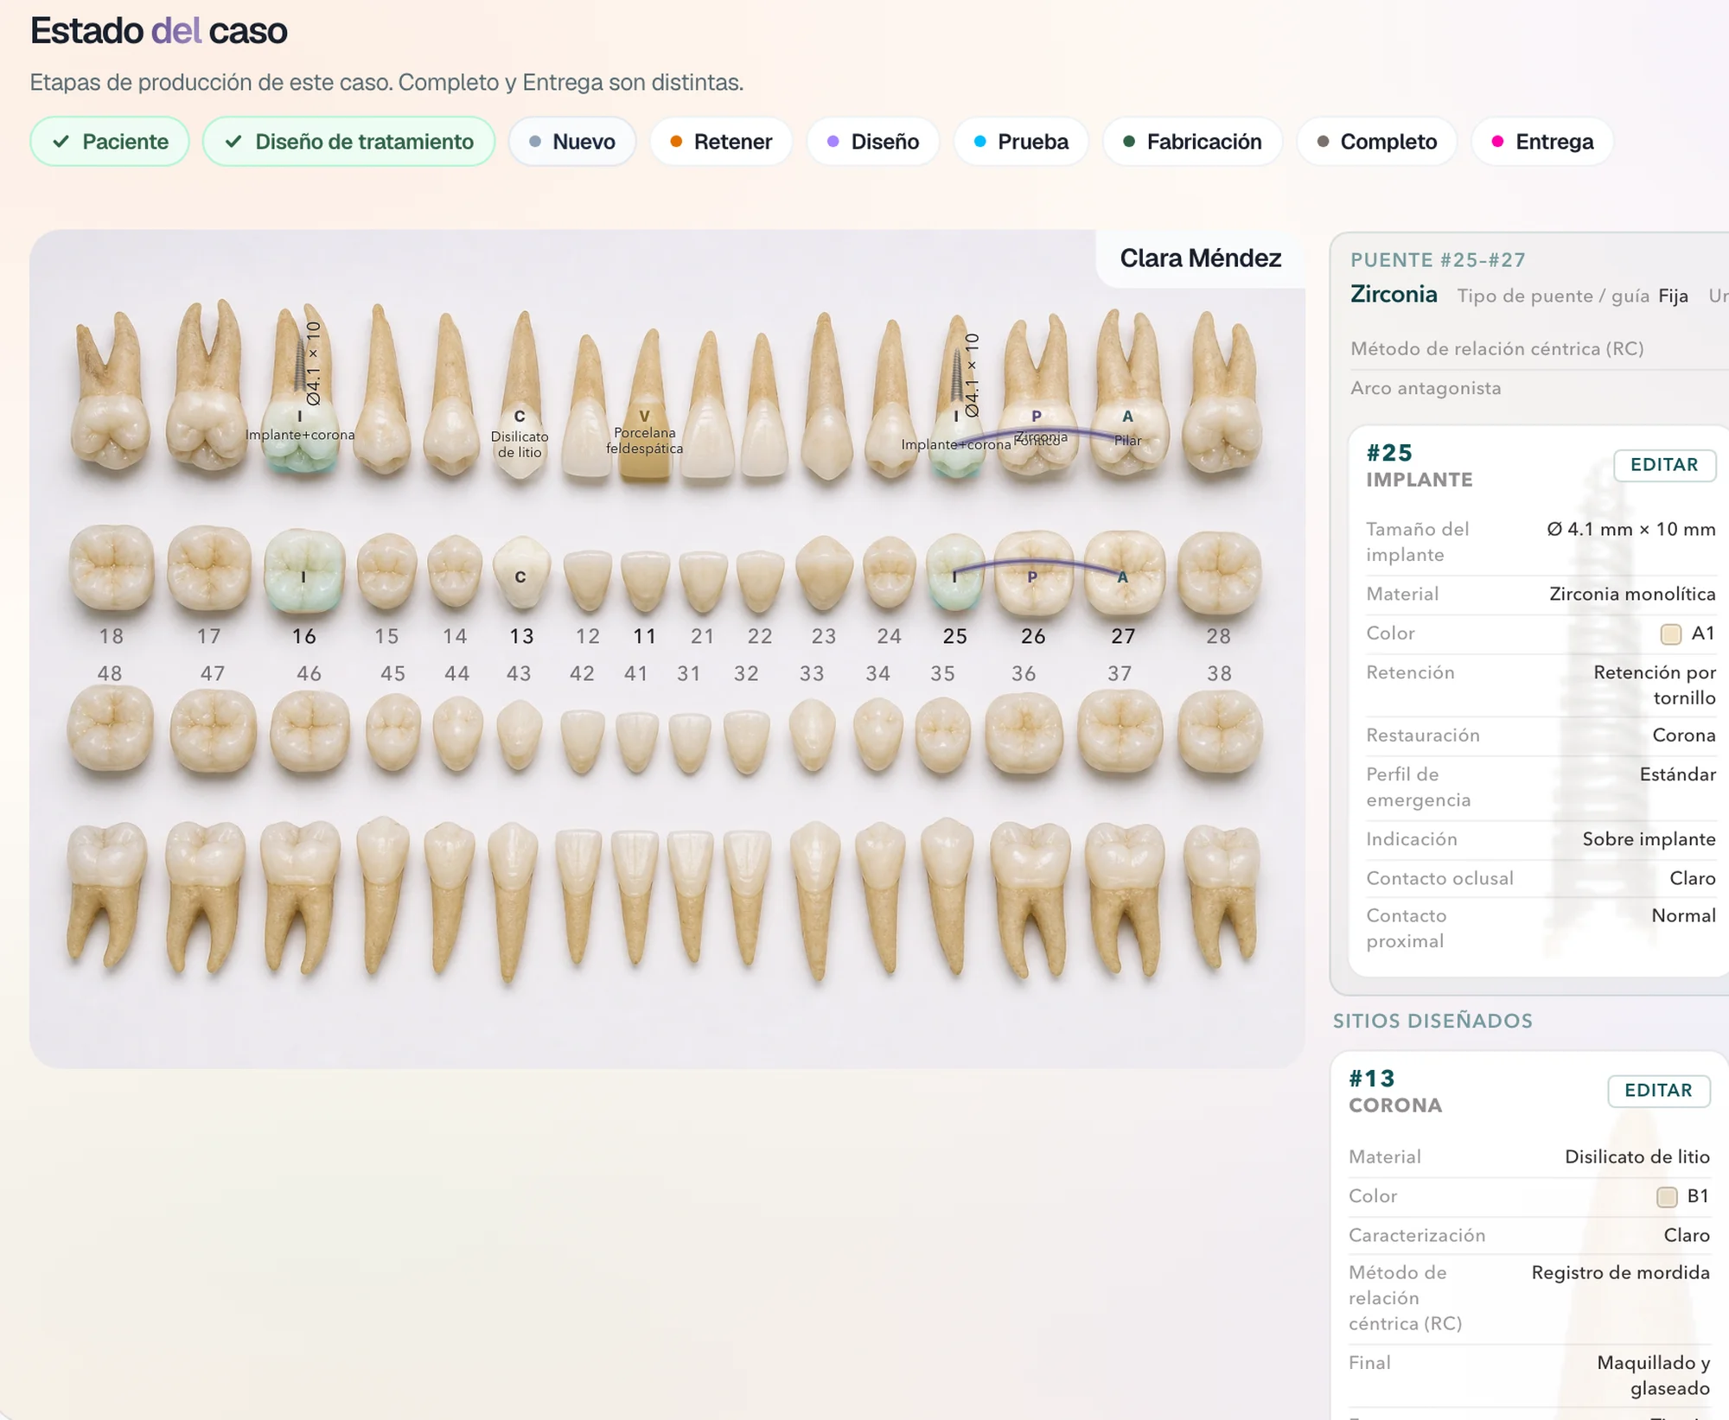Select the Paciente stage chip

110,142
